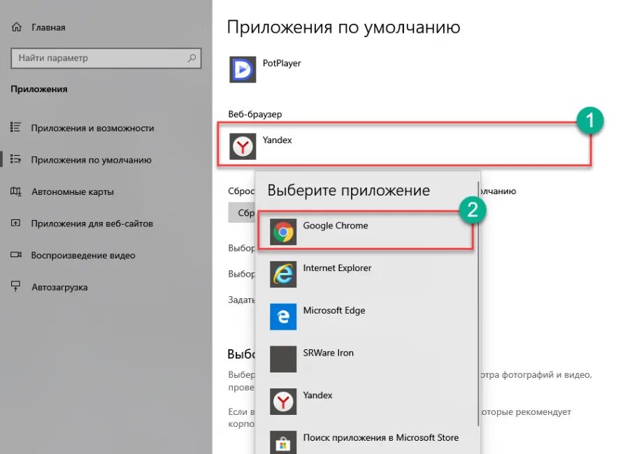Viewport: 639px width, 454px height.
Task: Click the Воспроизведение видео camera icon
Action: 15,254
